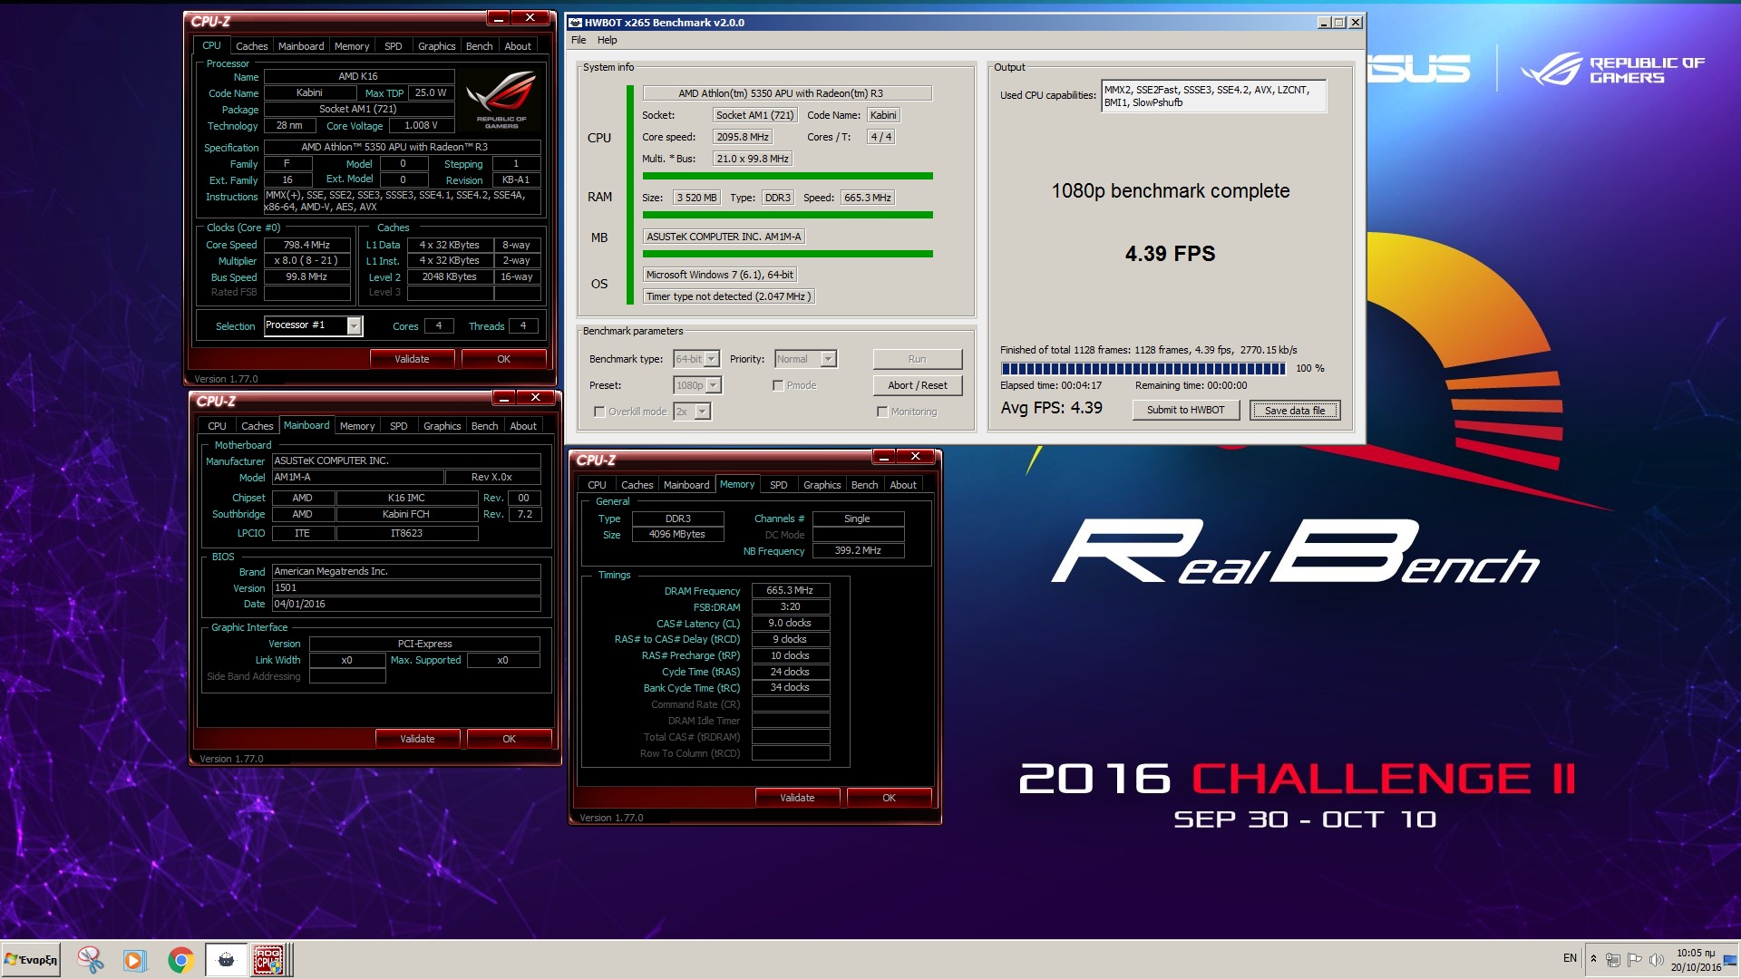
Task: Launch Windows Media Player from taskbar
Action: 134,959
